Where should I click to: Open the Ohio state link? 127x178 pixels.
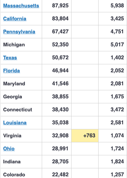(9, 149)
